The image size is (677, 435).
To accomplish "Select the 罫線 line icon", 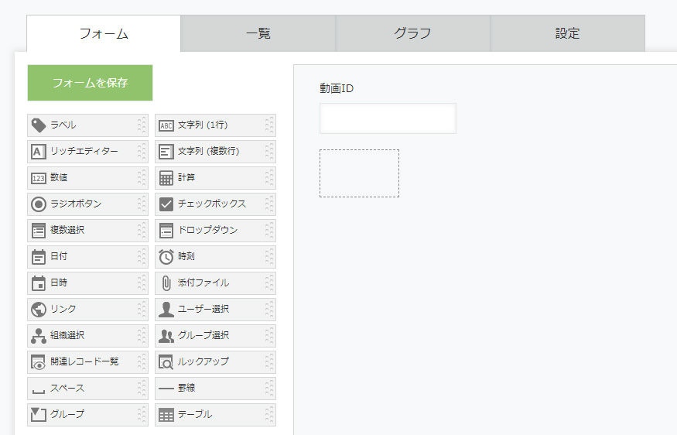I will click(166, 389).
